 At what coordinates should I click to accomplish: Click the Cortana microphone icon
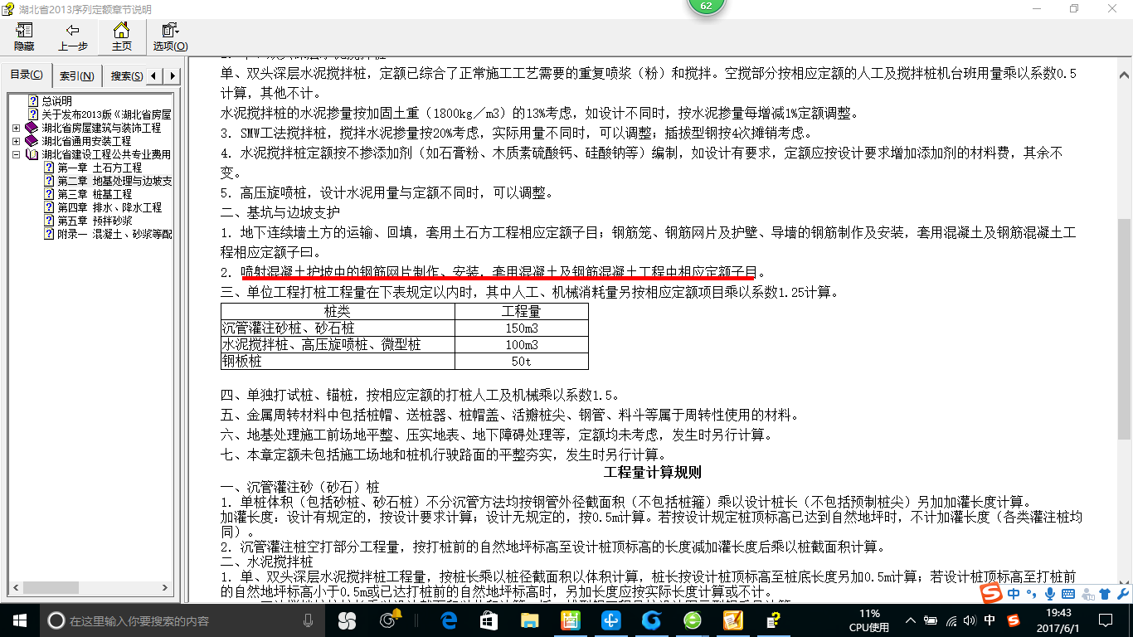309,620
